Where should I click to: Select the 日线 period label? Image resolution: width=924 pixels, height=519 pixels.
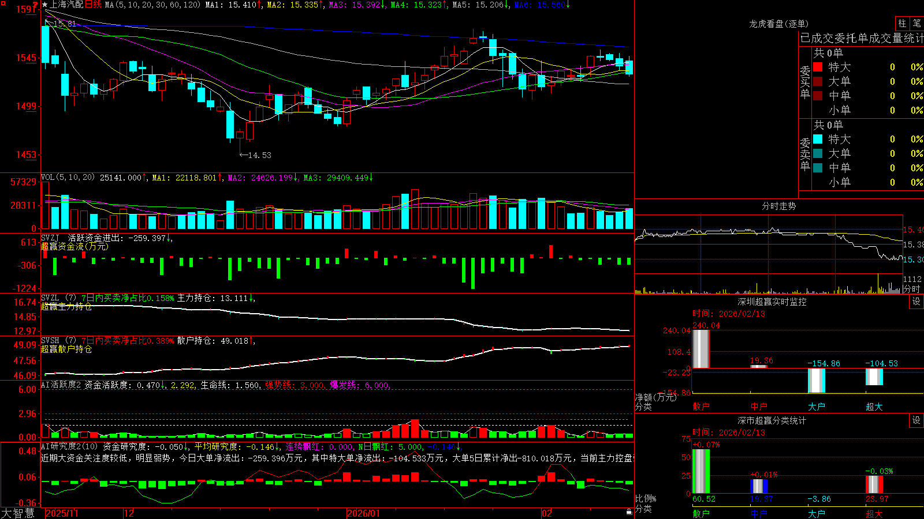click(x=93, y=5)
